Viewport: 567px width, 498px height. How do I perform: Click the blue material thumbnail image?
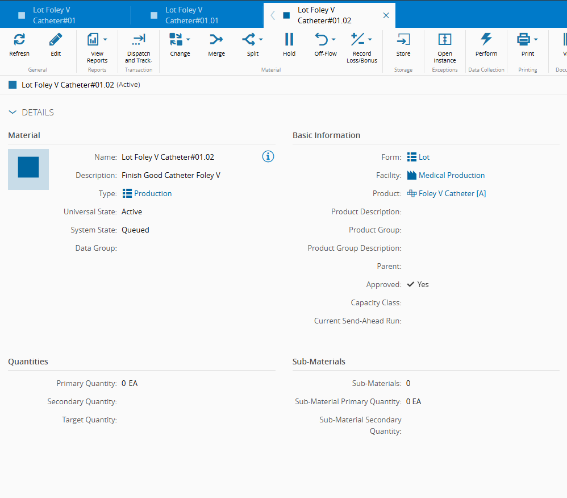point(28,169)
